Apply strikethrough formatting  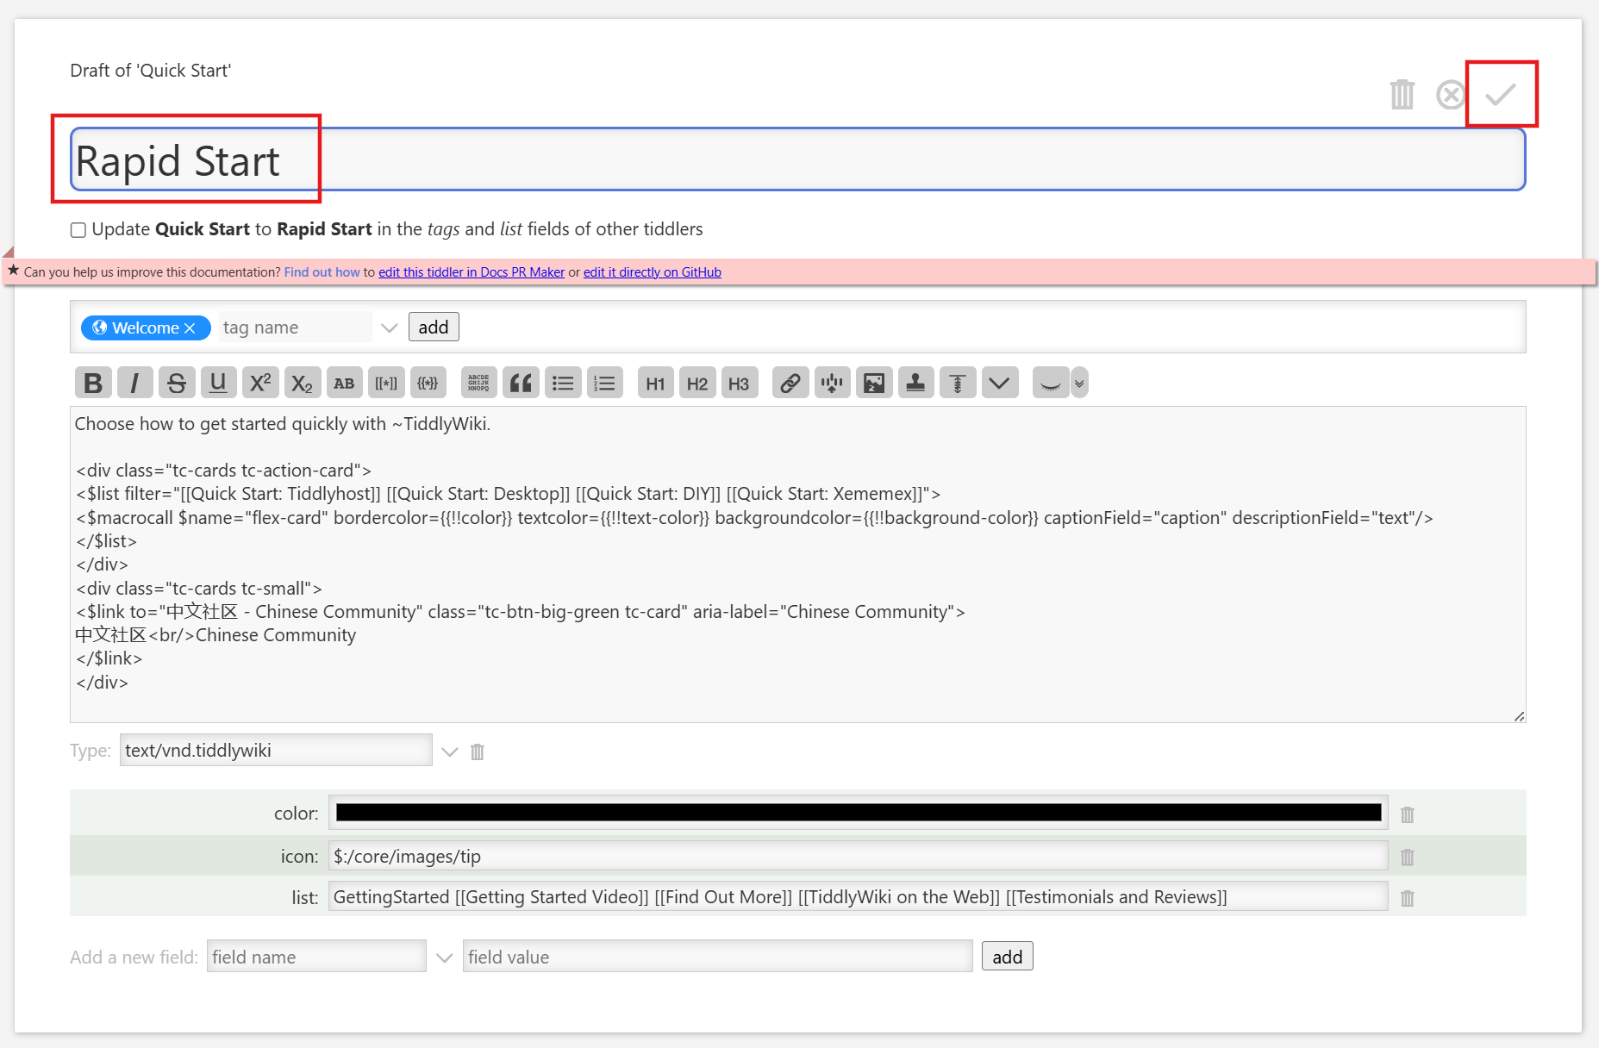pyautogui.click(x=177, y=384)
